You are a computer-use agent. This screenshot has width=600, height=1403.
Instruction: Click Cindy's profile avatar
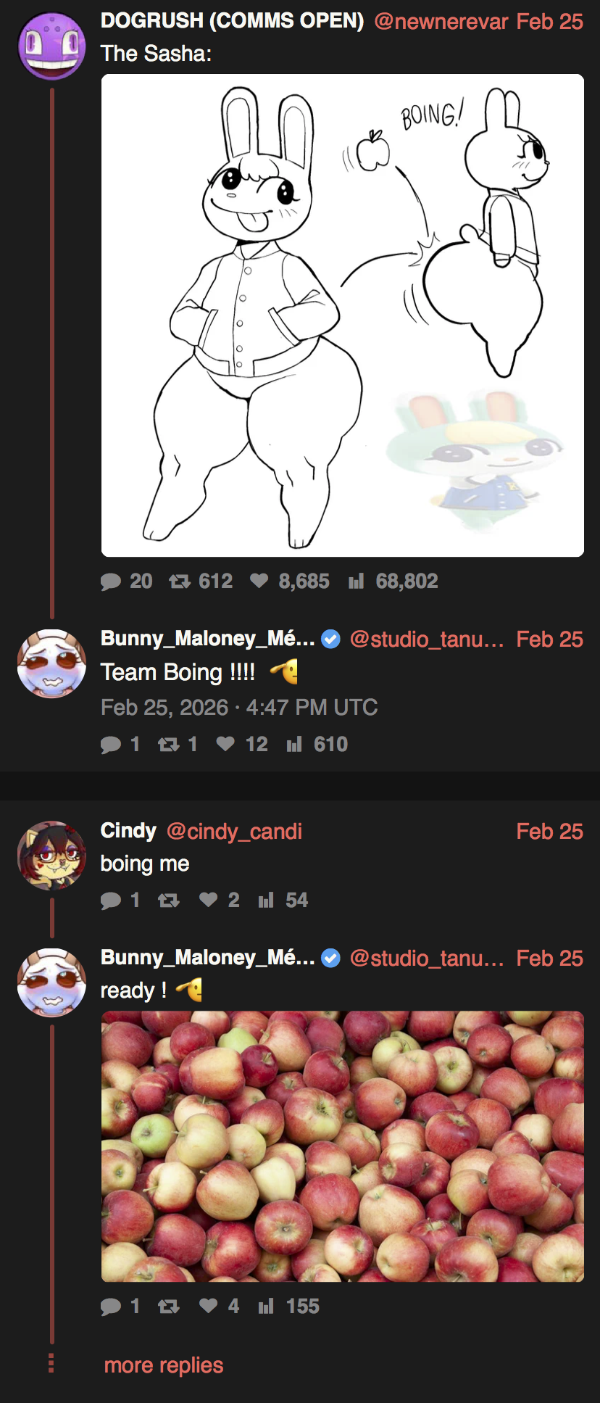[x=51, y=856]
